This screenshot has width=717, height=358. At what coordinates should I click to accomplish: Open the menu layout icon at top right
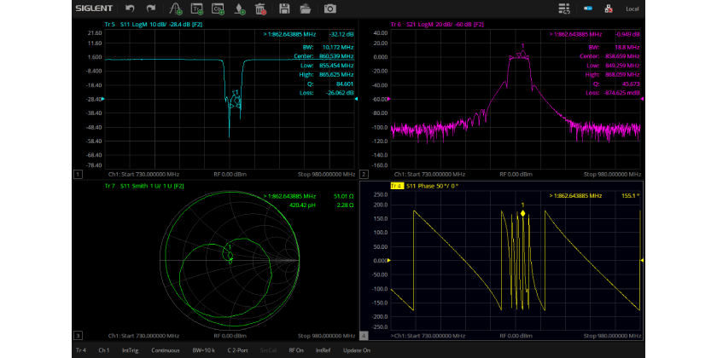[x=564, y=9]
